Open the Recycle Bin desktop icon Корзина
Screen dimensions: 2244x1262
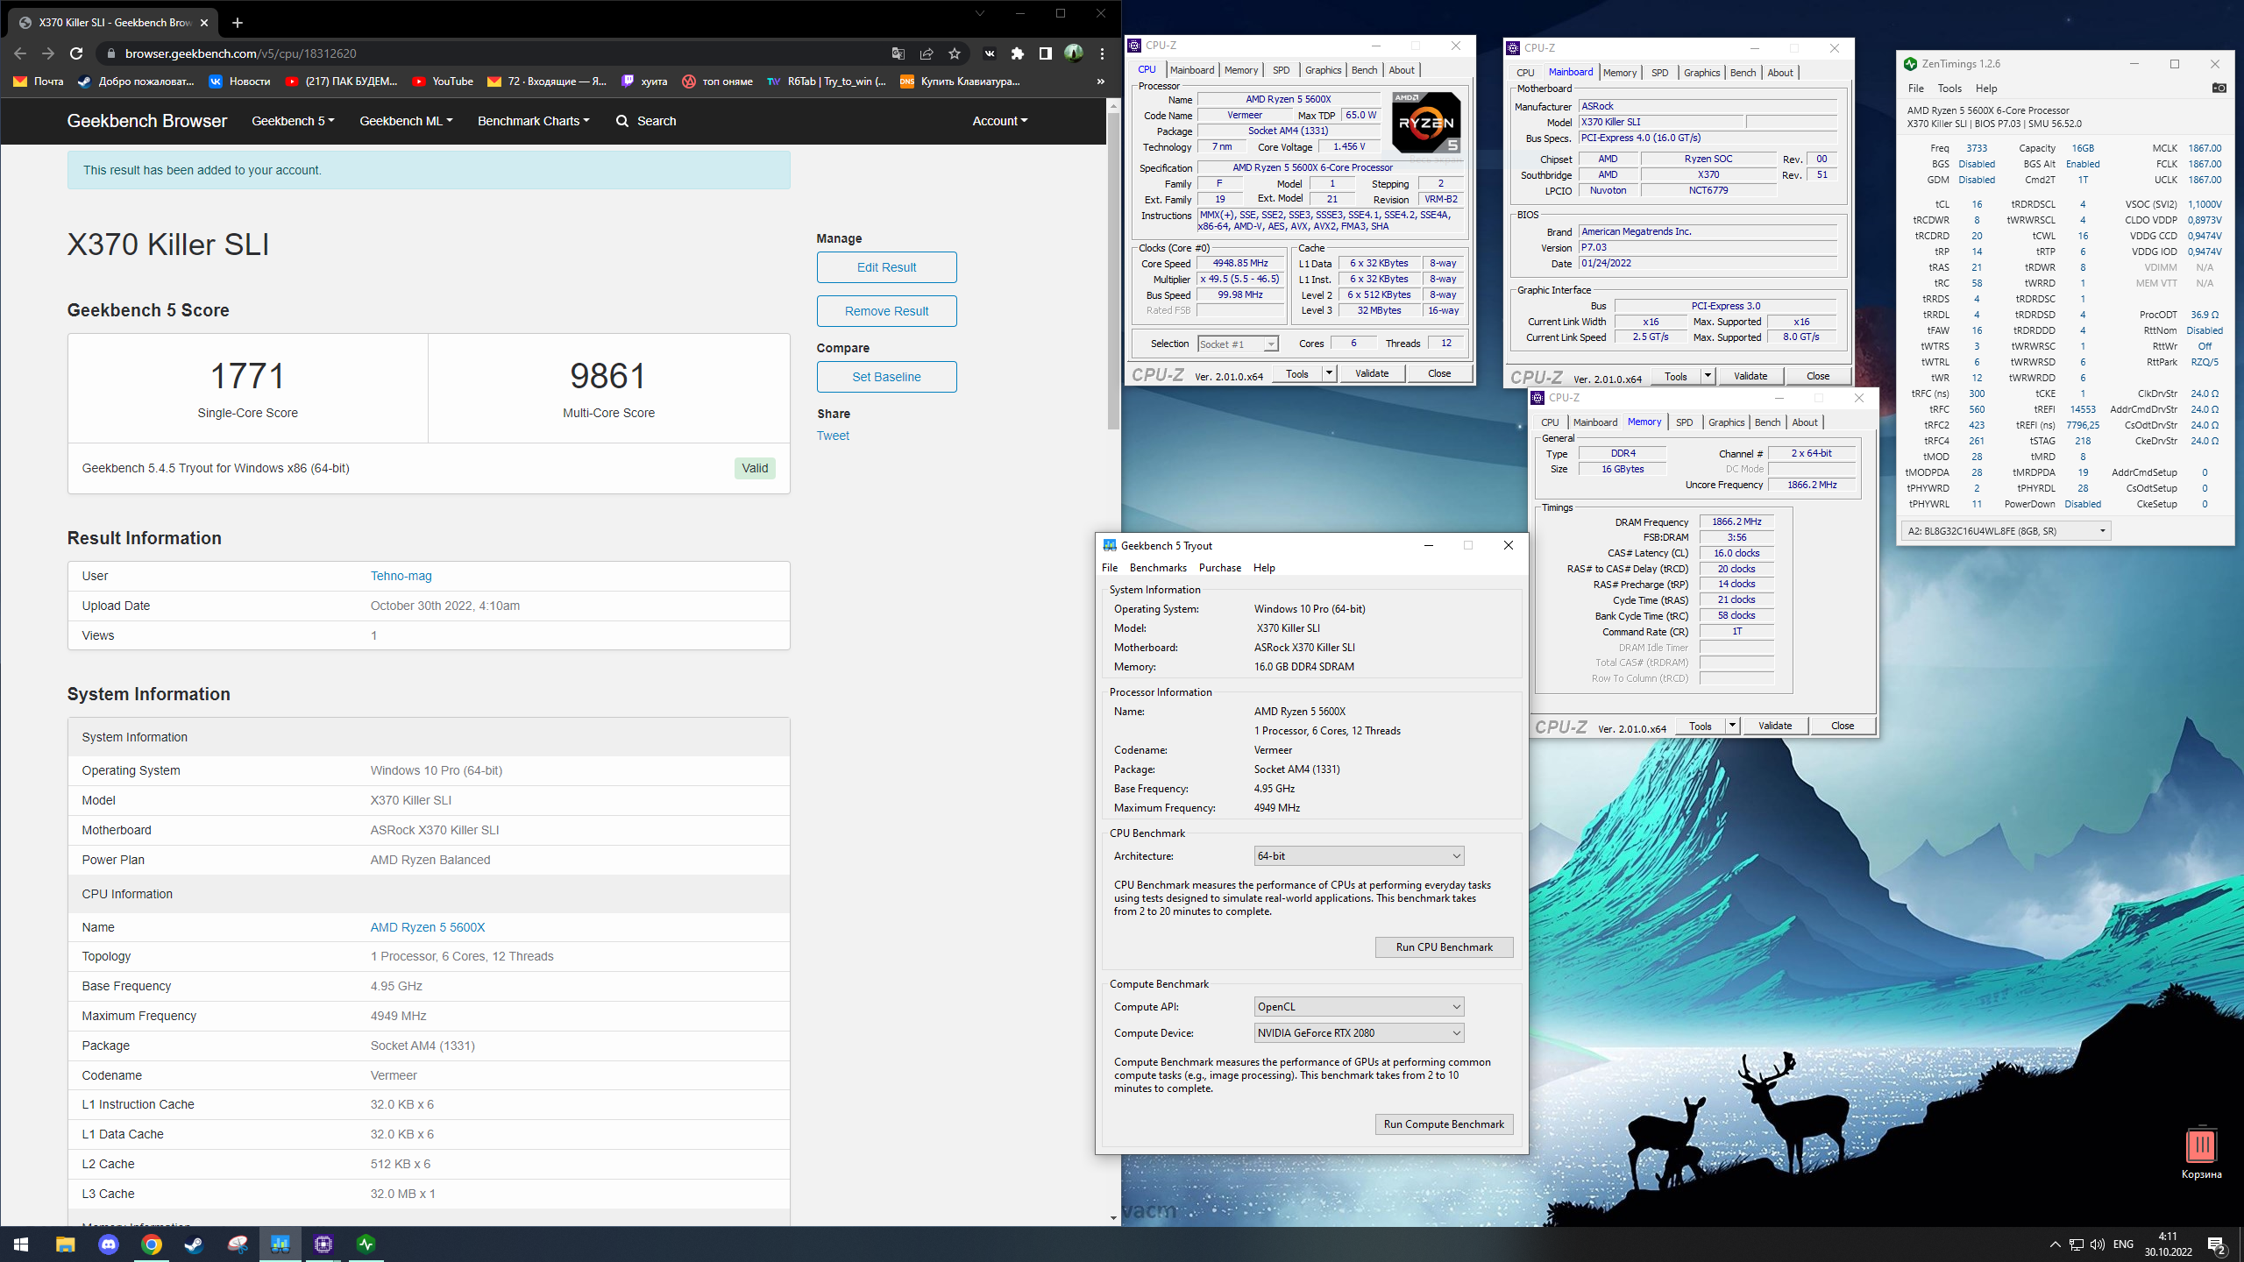2201,1153
